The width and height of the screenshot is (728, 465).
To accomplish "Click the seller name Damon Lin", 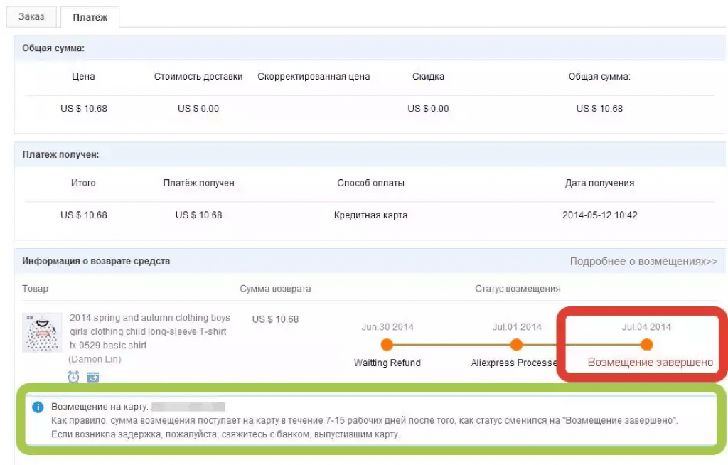I will click(x=95, y=359).
